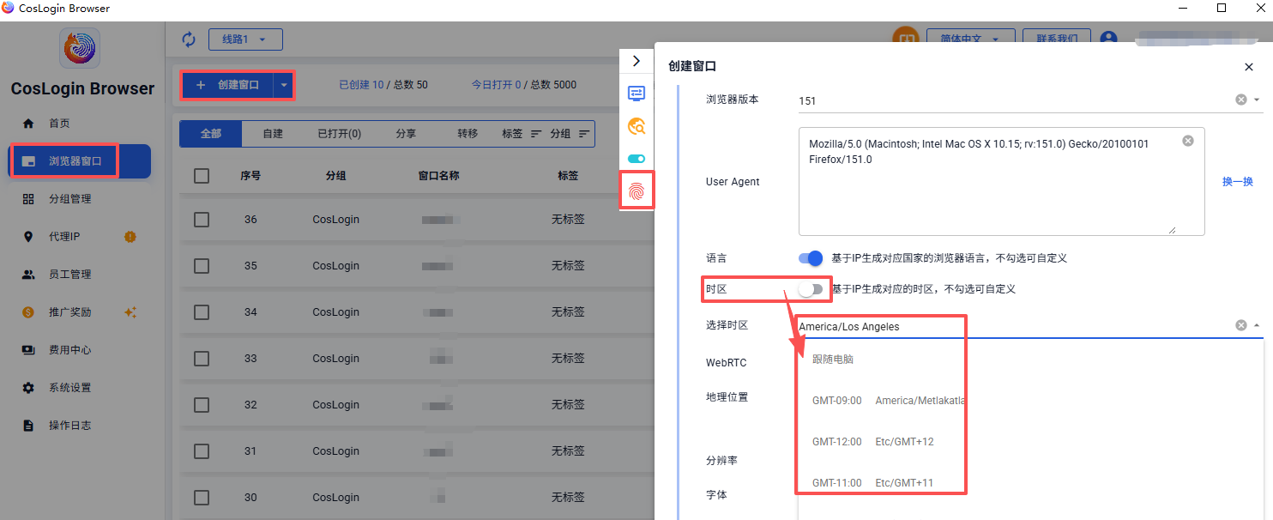Toggle the 语言 based-on-IP switch
The height and width of the screenshot is (520, 1273).
pos(811,258)
